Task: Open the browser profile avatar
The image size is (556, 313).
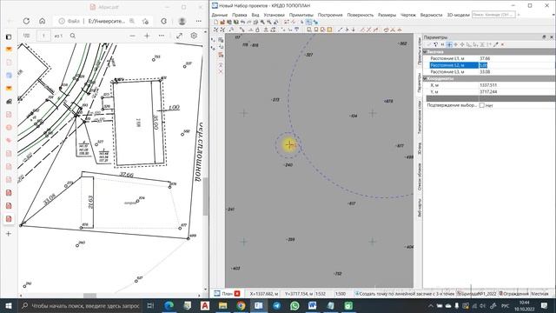Action: coord(182,21)
